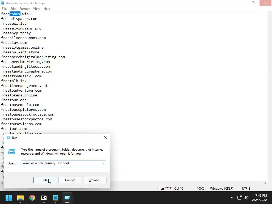The image size is (272, 204).
Task: Click the line freetoadventure.com
Action: (x=21, y=91)
